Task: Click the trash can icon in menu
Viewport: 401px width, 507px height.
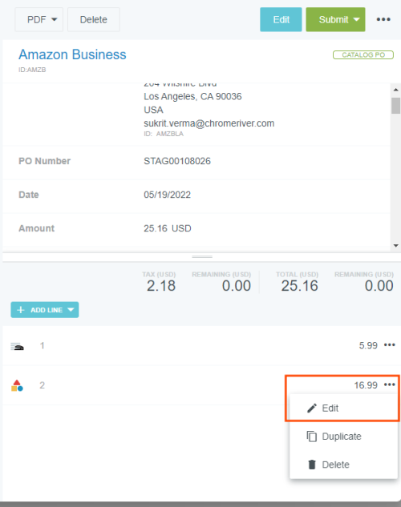Action: [312, 465]
